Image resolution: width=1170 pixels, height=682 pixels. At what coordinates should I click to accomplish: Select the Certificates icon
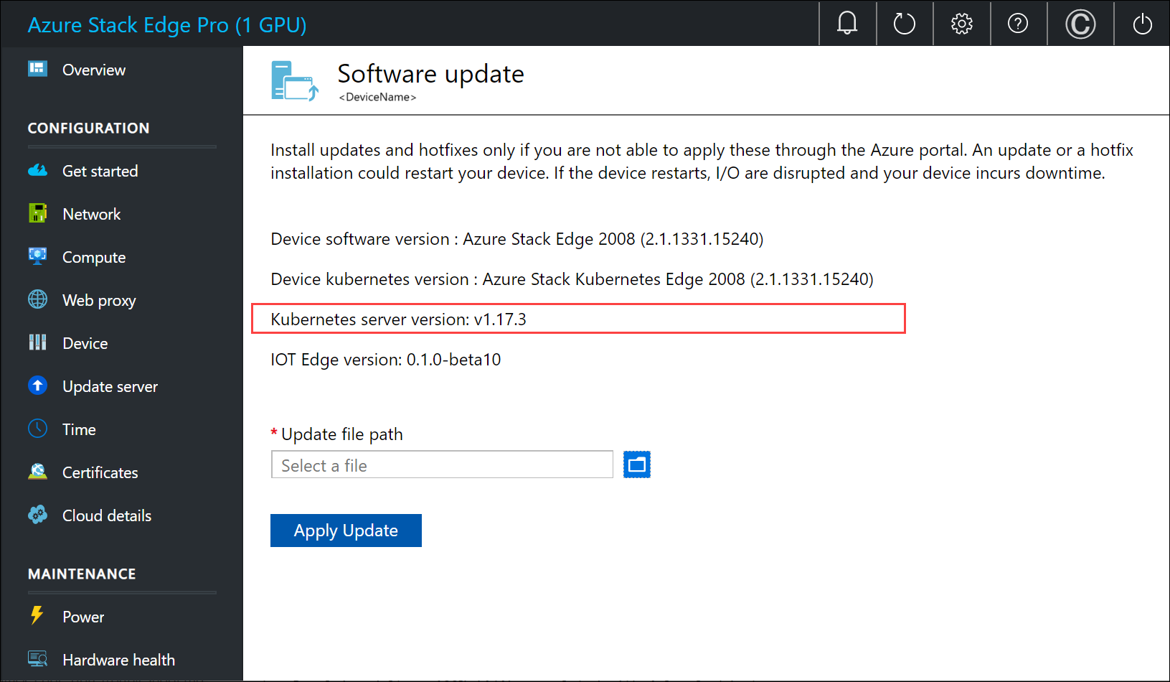(x=37, y=472)
